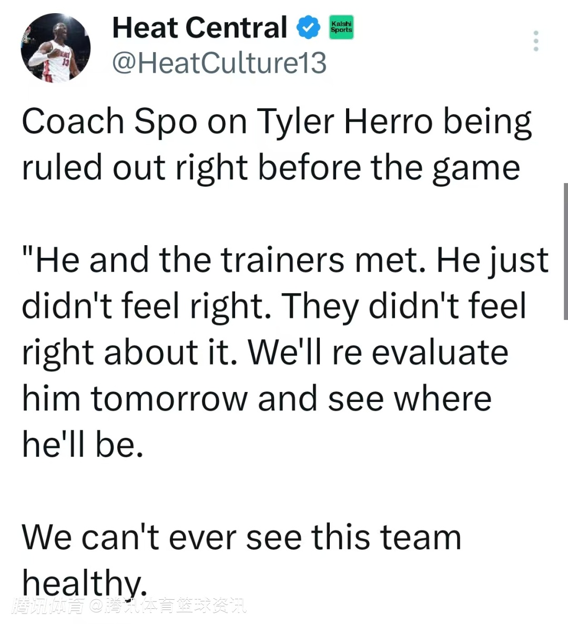Click the final word "healthy."
568x624 pixels.
coord(83,582)
